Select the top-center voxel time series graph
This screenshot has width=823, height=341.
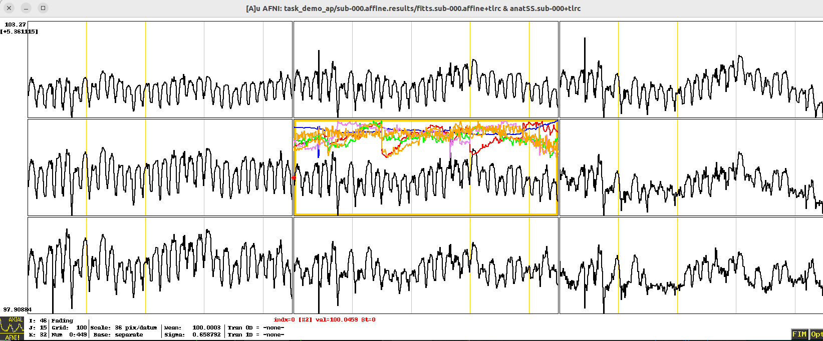point(426,69)
